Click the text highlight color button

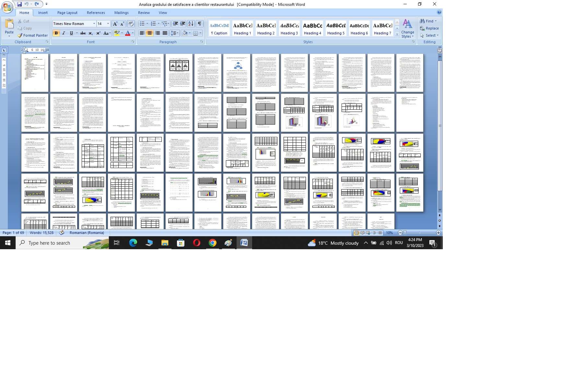117,33
